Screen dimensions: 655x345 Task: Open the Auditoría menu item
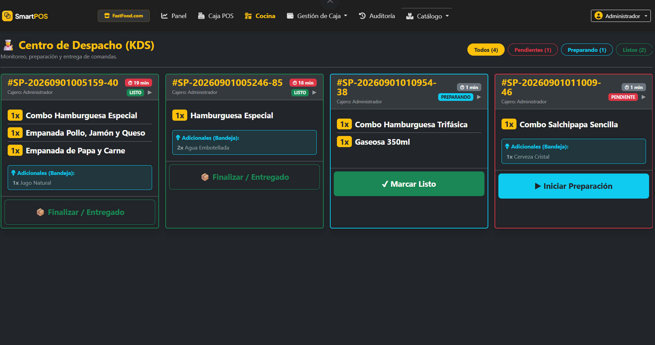coord(377,16)
